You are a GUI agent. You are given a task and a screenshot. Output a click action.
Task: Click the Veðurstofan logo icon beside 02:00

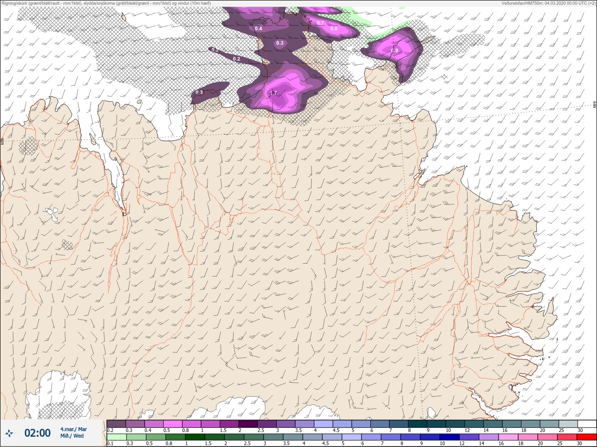coord(9,433)
